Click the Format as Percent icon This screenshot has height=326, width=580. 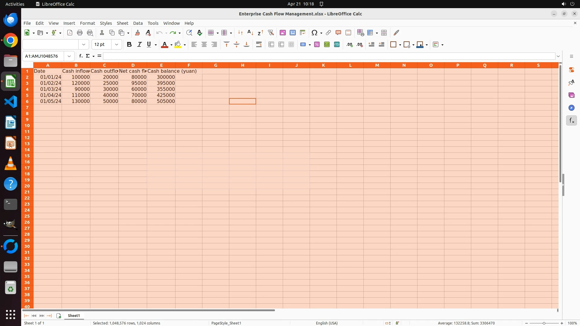point(317,45)
